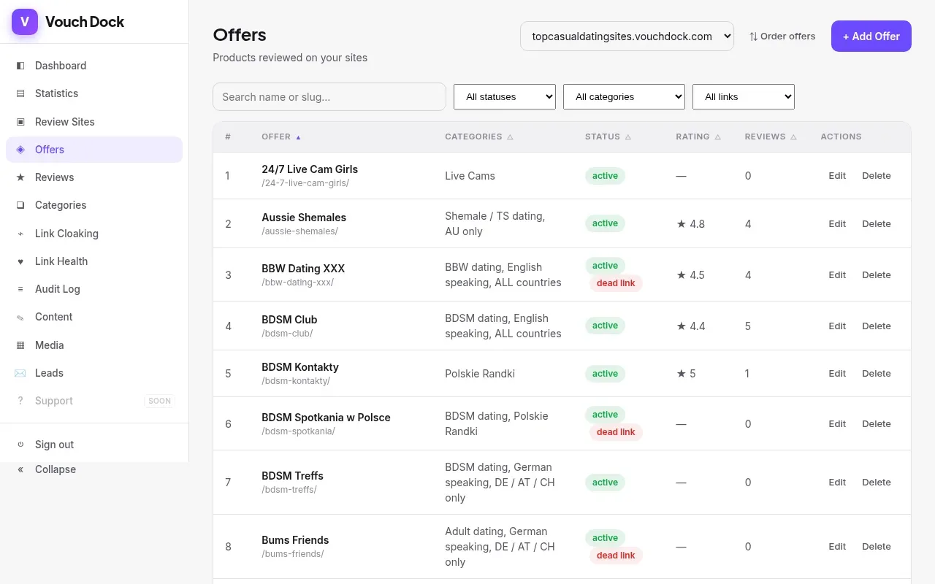The height and width of the screenshot is (584, 935).
Task: Click the Sign out label
Action: (x=54, y=445)
